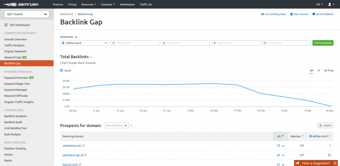Image resolution: width=340 pixels, height=166 pixels.
Task: Open Keyword Manager in sidebar
Action: click(x=16, y=90)
